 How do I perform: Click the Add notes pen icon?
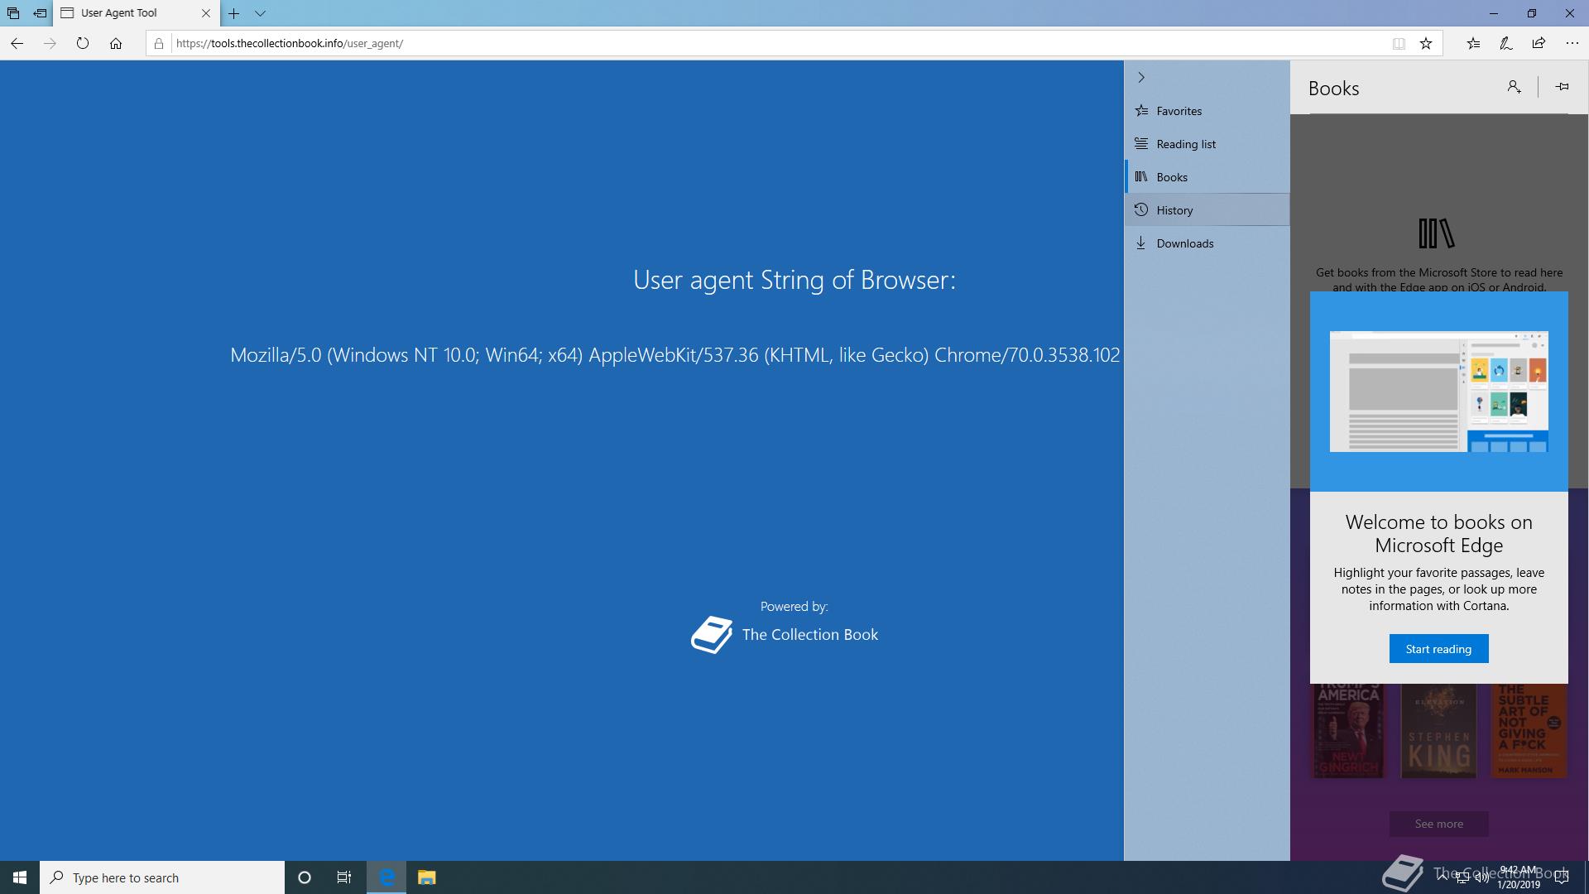1506,43
